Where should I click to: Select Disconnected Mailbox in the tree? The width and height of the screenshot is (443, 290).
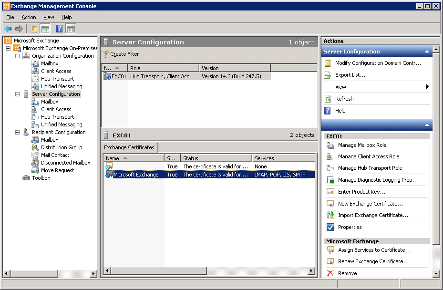pos(65,163)
